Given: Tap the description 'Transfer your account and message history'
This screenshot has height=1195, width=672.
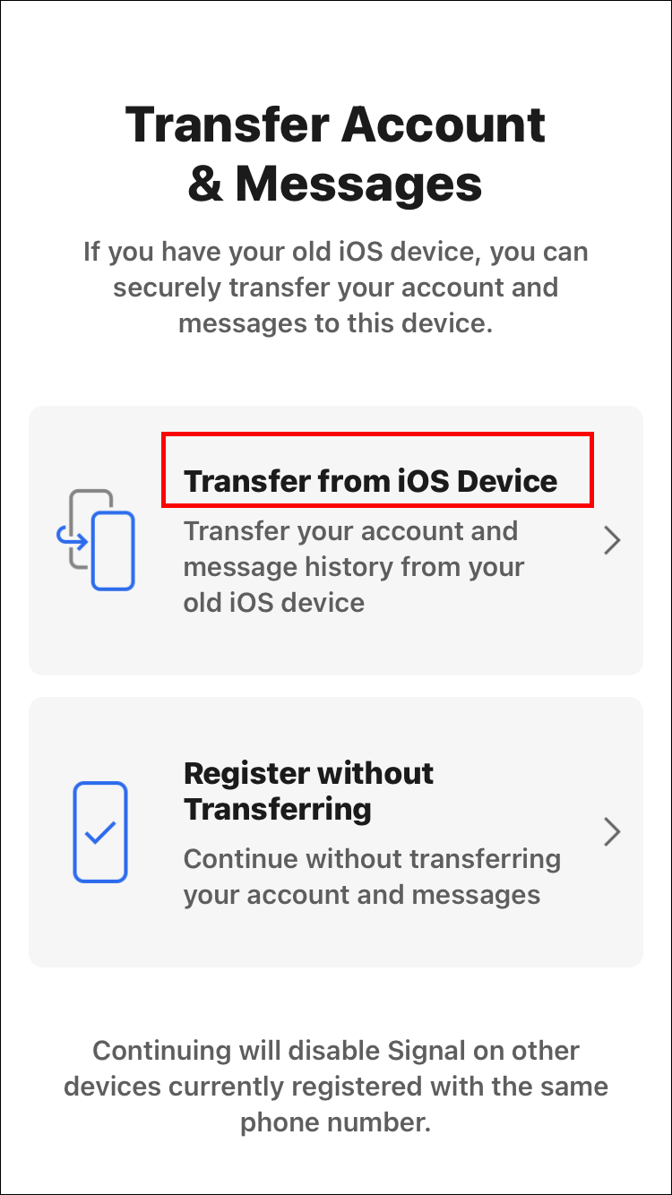Looking at the screenshot, I should coord(354,566).
